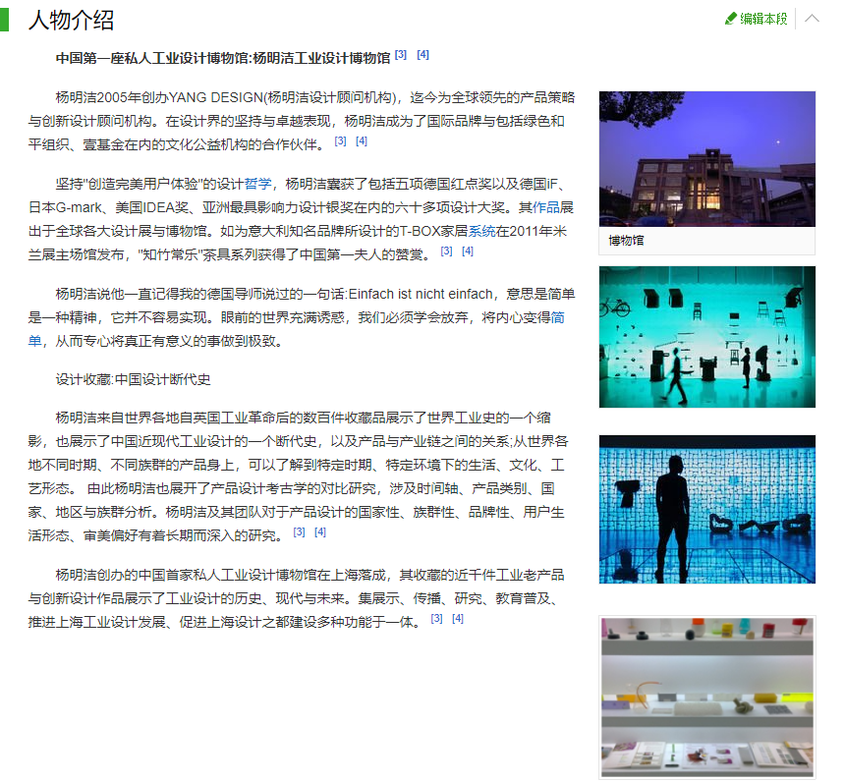Open citation [3] after the bold museum heading
844x782 pixels.
[x=401, y=54]
